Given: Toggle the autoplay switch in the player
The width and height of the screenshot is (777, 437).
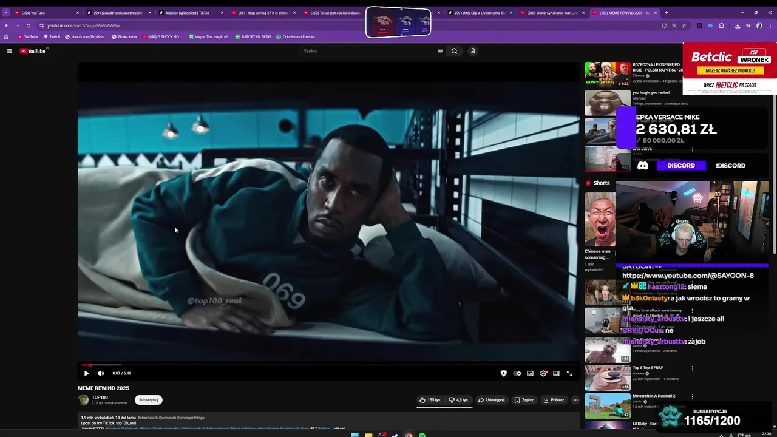Looking at the screenshot, I should (x=517, y=373).
